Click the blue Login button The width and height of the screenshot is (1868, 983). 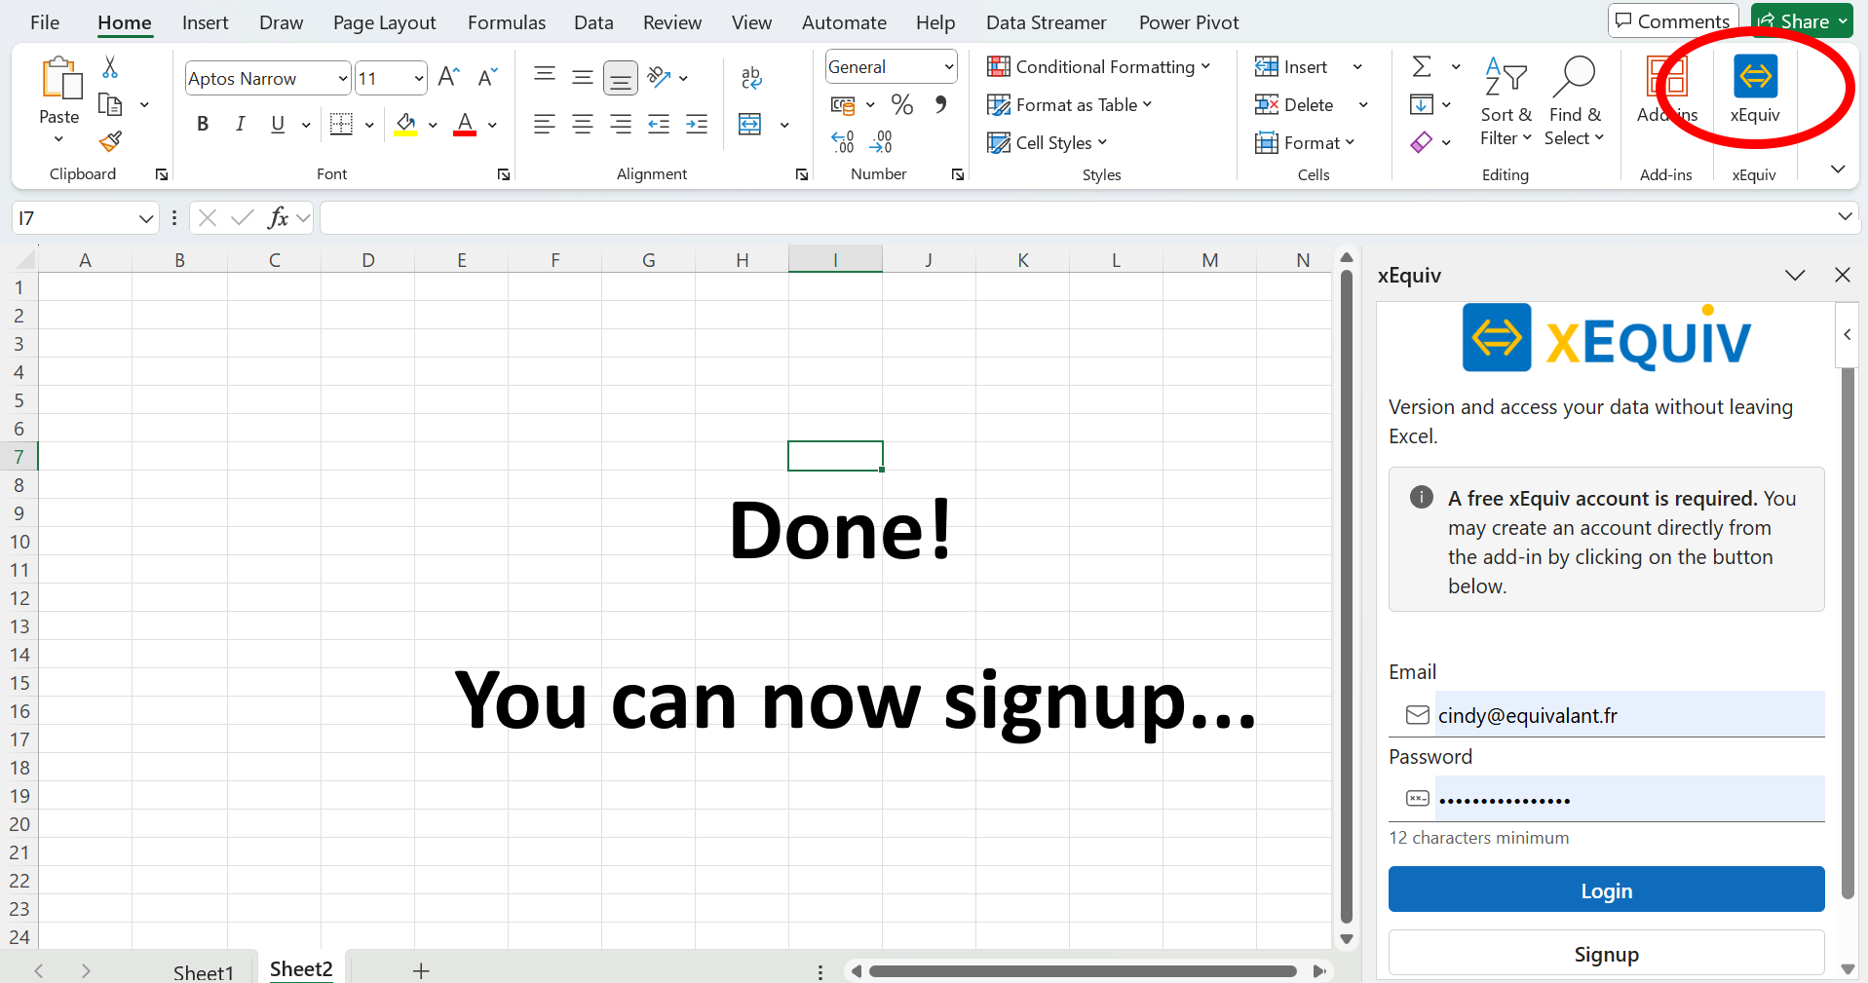click(x=1605, y=890)
